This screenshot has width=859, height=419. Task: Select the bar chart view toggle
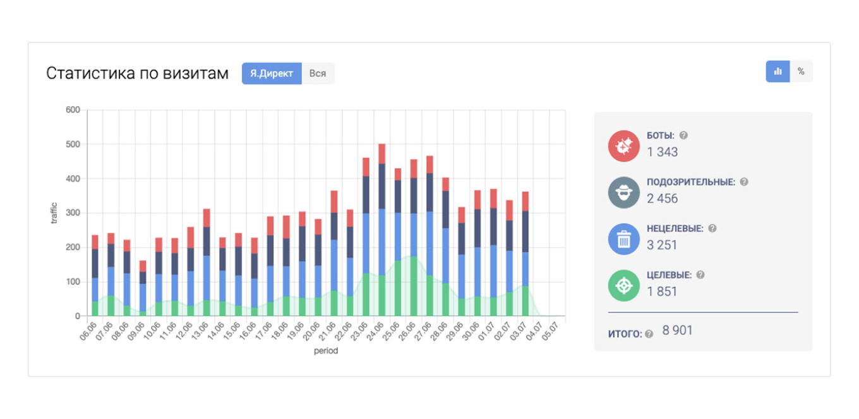(x=778, y=71)
